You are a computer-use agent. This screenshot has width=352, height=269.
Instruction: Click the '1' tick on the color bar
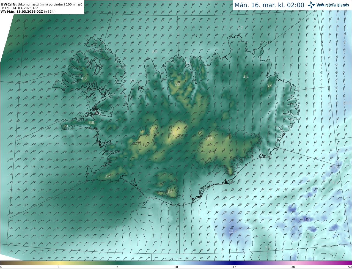pos(59,267)
